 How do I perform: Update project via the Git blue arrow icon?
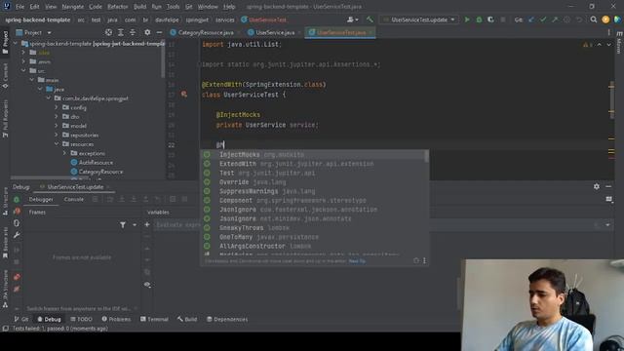pyautogui.click(x=531, y=19)
